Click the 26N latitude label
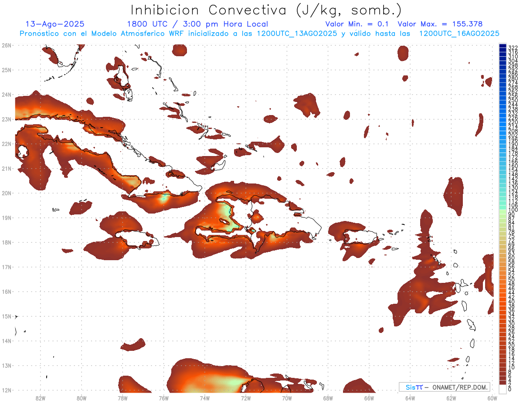Image resolution: width=523 pixels, height=404 pixels. tap(6, 45)
